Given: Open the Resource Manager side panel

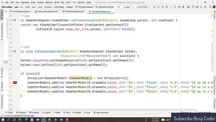Looking at the screenshot, I should [x=2, y=32].
